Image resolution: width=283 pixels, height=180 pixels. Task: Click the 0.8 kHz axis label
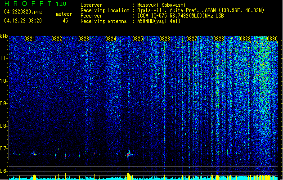[4, 126]
